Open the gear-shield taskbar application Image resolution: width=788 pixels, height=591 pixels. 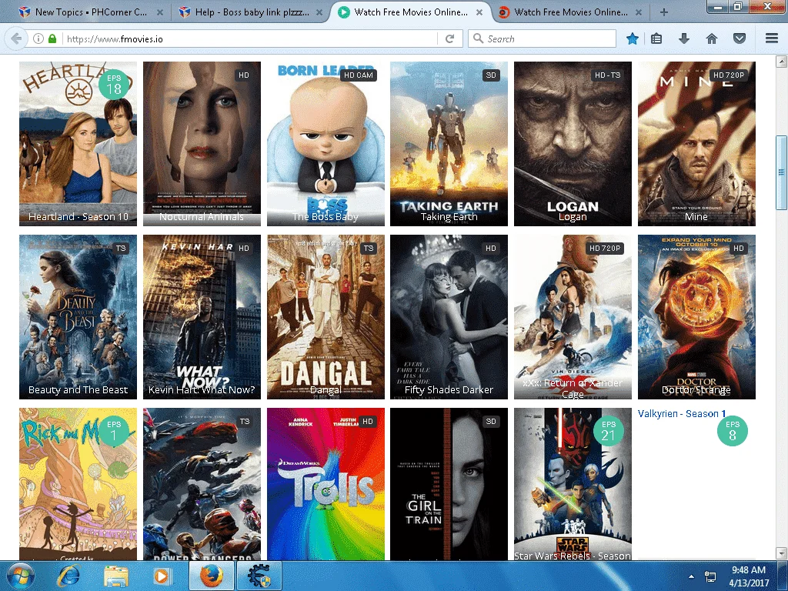(x=259, y=576)
